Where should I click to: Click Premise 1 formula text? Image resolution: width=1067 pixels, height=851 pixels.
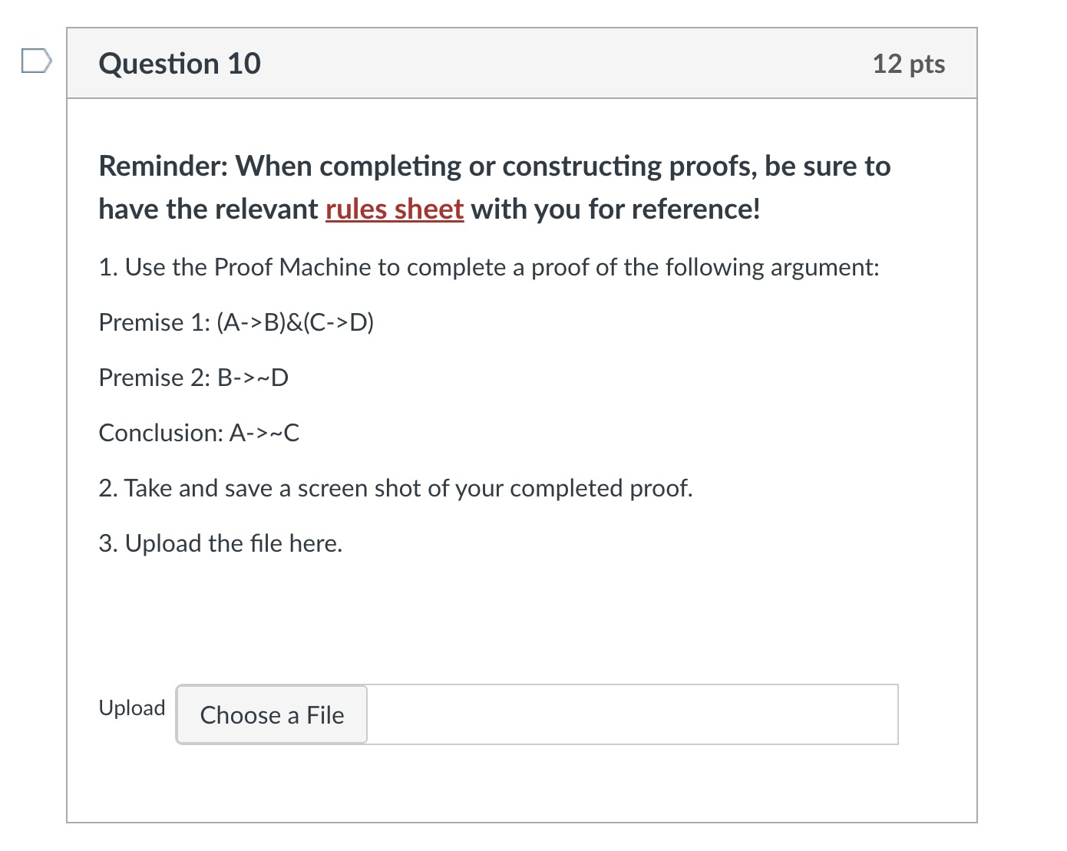coord(236,322)
